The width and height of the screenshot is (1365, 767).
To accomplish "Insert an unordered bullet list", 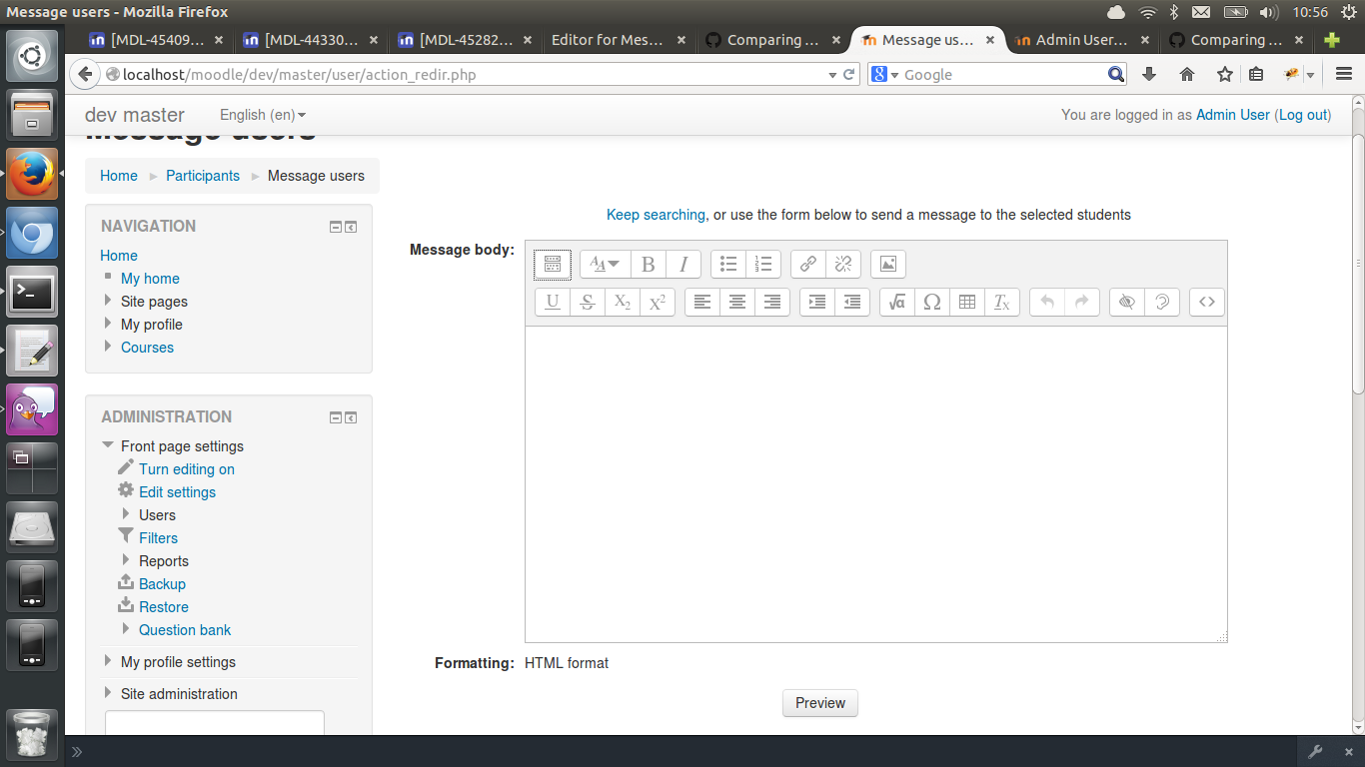I will click(728, 264).
